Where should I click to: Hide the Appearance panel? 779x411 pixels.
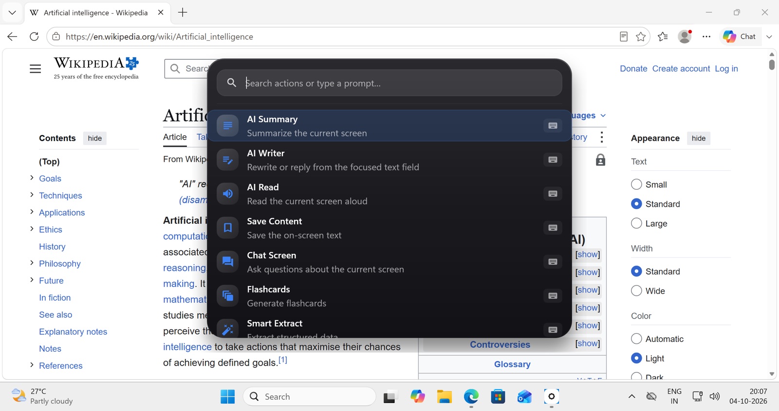(x=699, y=138)
